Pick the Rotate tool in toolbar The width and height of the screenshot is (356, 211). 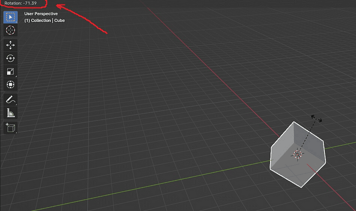click(x=10, y=58)
